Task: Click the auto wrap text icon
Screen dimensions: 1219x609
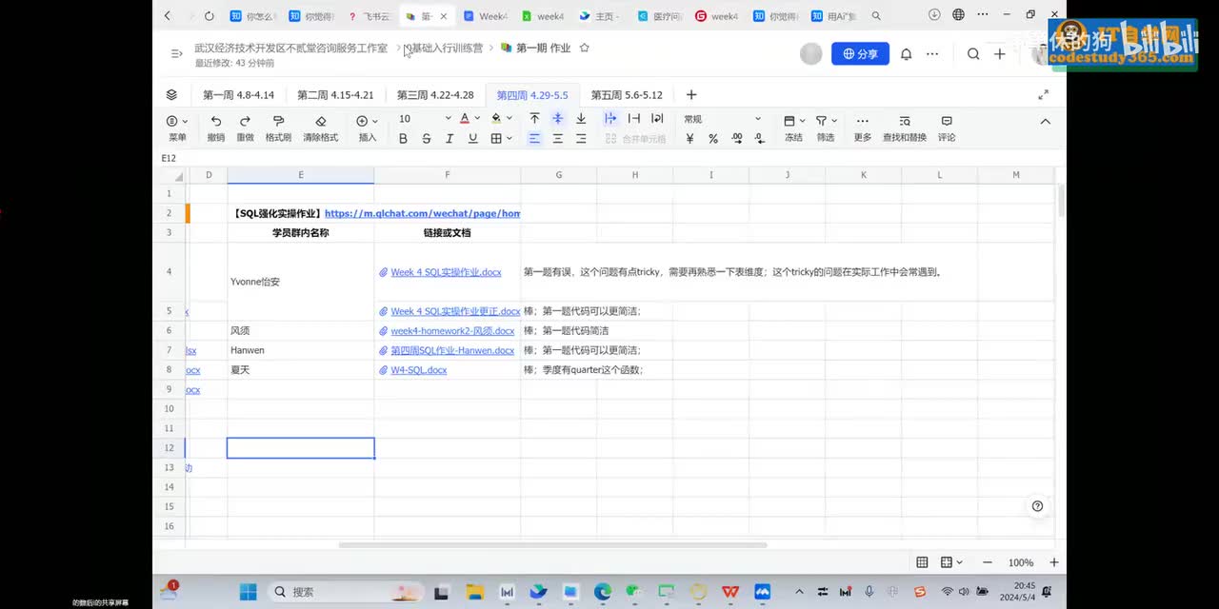Action: click(x=657, y=119)
